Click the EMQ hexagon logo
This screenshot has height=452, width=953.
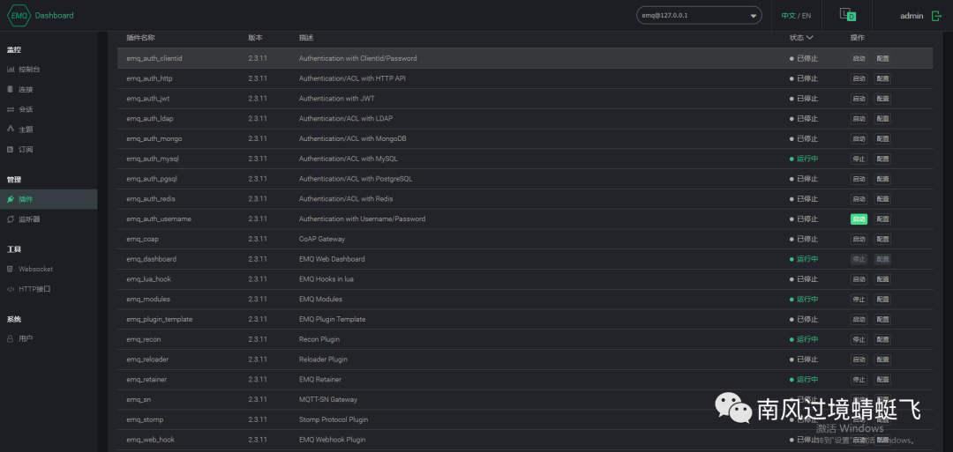click(19, 15)
